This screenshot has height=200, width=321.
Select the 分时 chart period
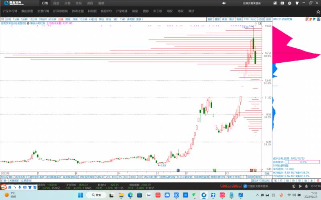[8, 19]
